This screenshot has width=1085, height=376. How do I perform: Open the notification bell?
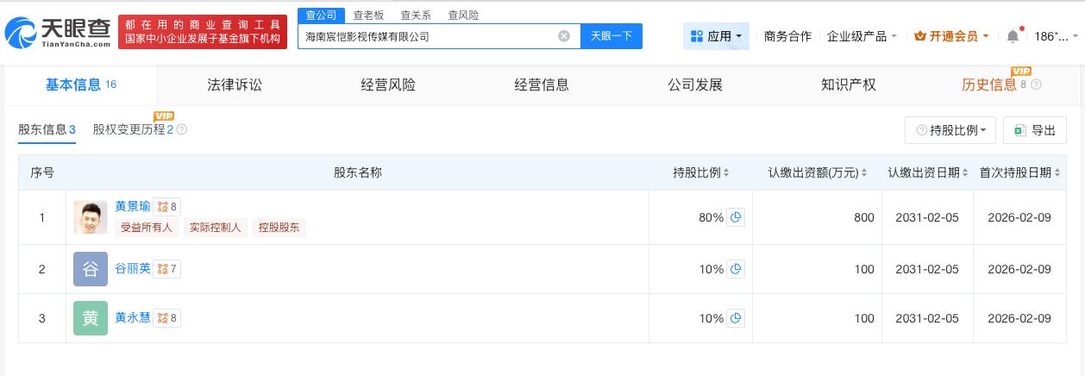(1013, 36)
